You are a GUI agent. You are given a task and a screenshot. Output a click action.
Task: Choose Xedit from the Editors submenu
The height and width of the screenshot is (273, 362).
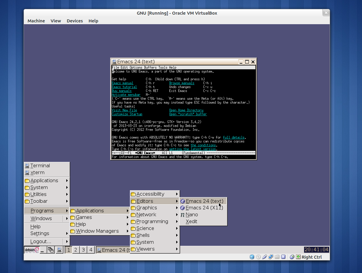click(203, 222)
